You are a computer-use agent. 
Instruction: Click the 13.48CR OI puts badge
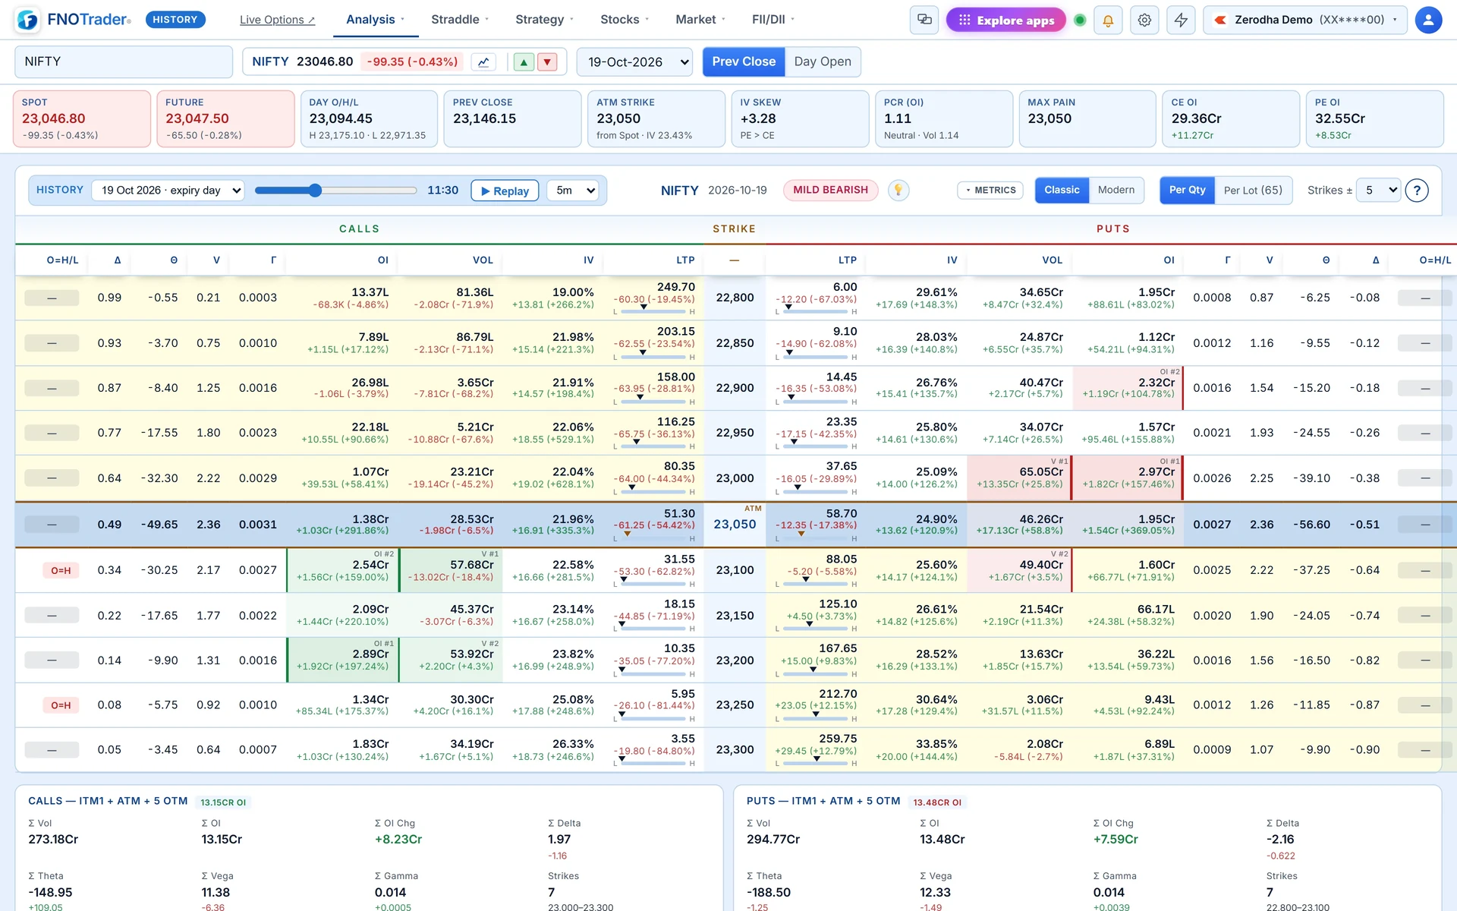click(x=937, y=802)
